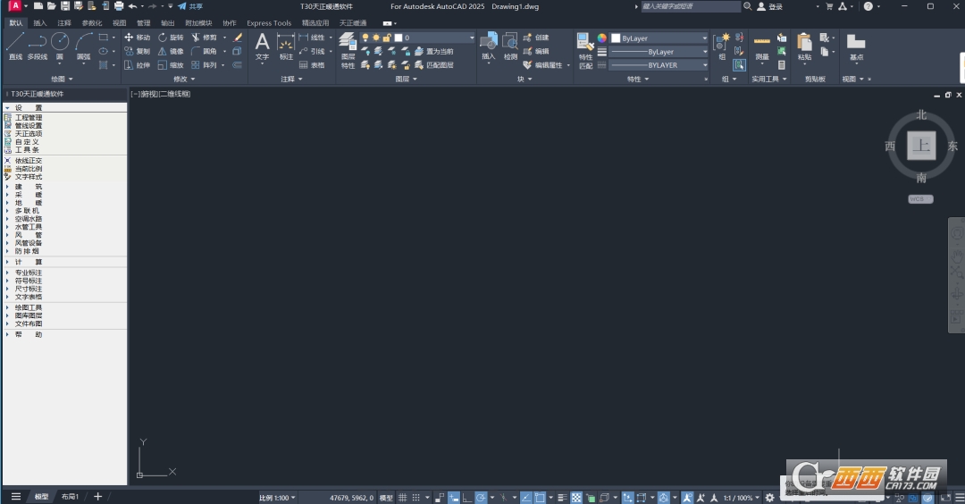Switch to the 插入 ribbon tab

pos(40,22)
